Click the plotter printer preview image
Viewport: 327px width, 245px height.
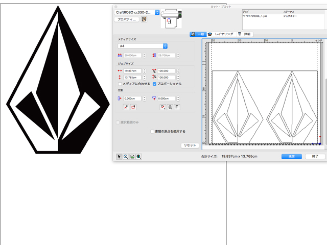171,18
